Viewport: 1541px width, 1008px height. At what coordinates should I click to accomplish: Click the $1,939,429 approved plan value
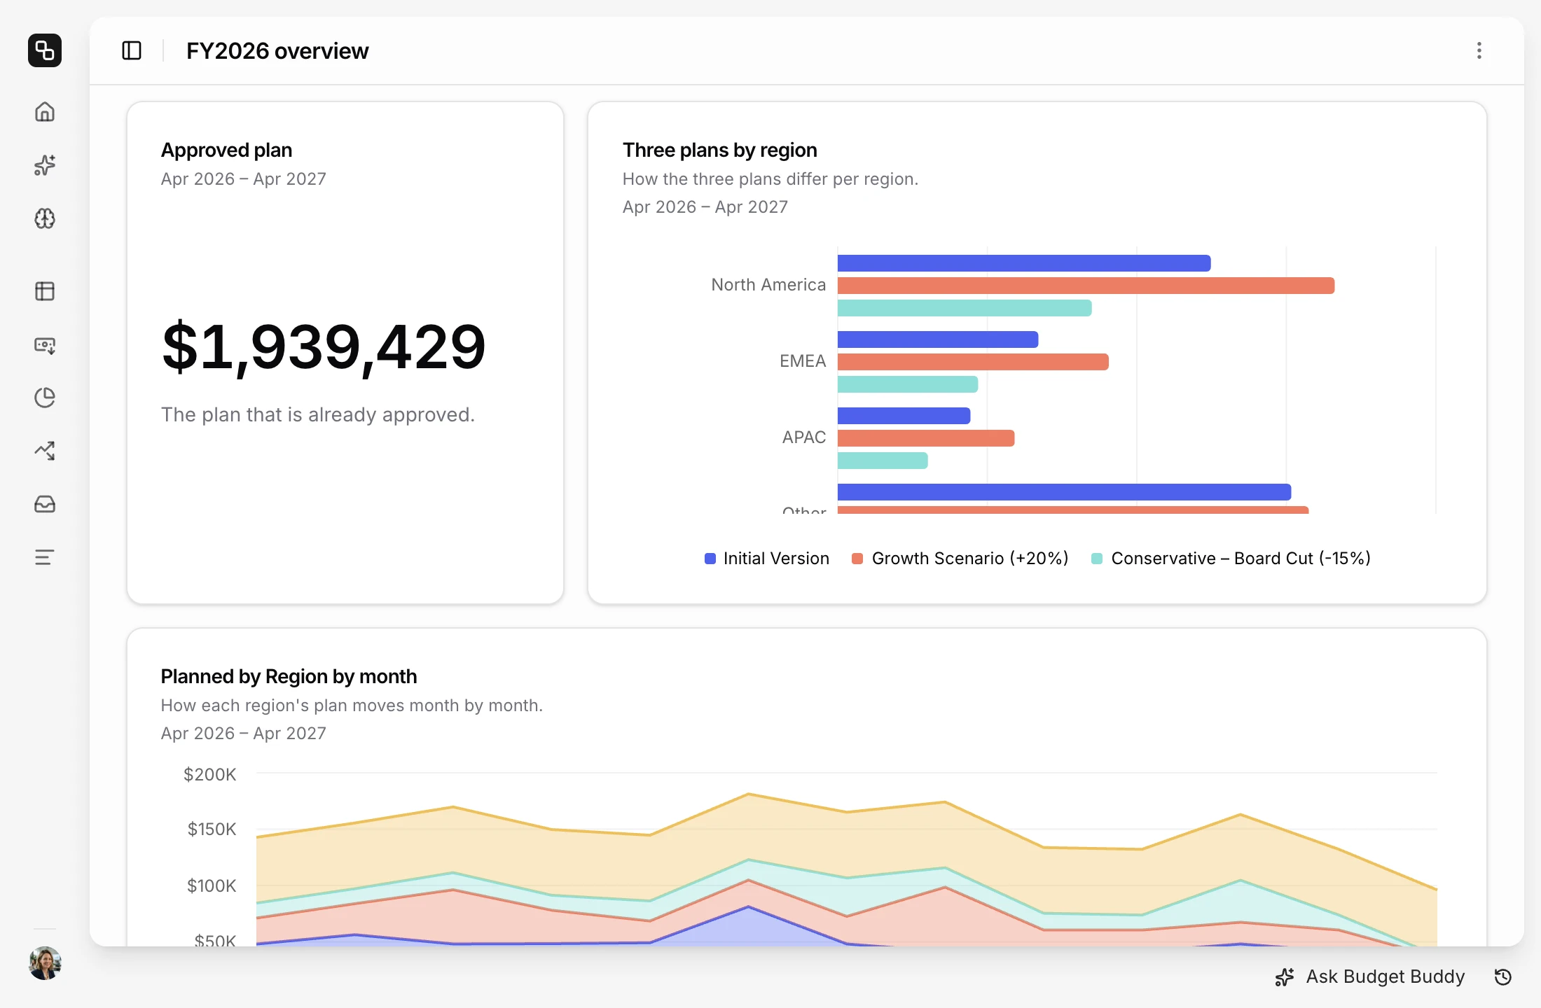324,347
